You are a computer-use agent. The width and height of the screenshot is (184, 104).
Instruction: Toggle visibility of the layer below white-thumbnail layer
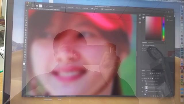click(x=143, y=91)
